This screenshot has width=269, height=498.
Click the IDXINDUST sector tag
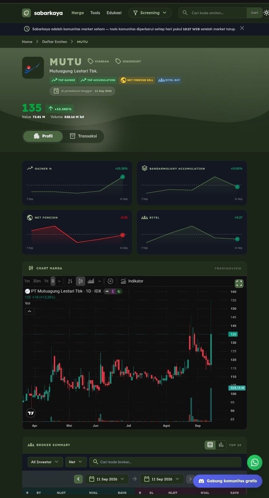click(x=128, y=61)
